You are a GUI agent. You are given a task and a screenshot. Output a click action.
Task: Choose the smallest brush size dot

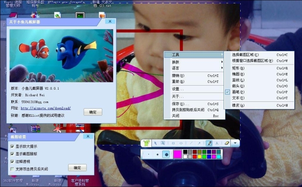point(148,154)
